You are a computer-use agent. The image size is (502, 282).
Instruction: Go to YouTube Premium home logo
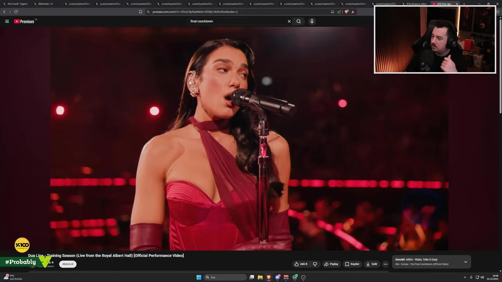coord(25,21)
